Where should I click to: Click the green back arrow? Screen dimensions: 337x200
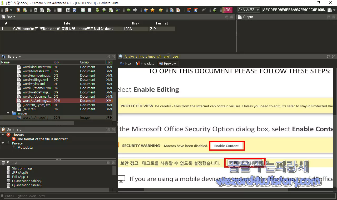(x=128, y=10)
